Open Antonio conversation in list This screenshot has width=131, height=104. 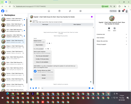[13, 19]
